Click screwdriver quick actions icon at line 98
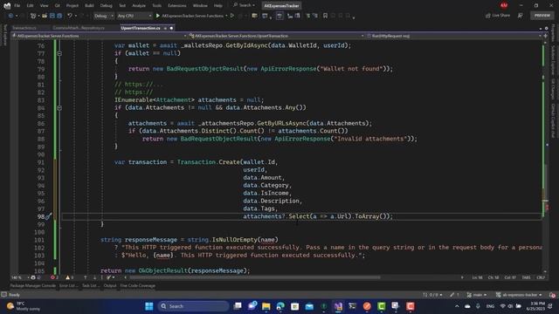This screenshot has height=314, width=559. (x=49, y=216)
